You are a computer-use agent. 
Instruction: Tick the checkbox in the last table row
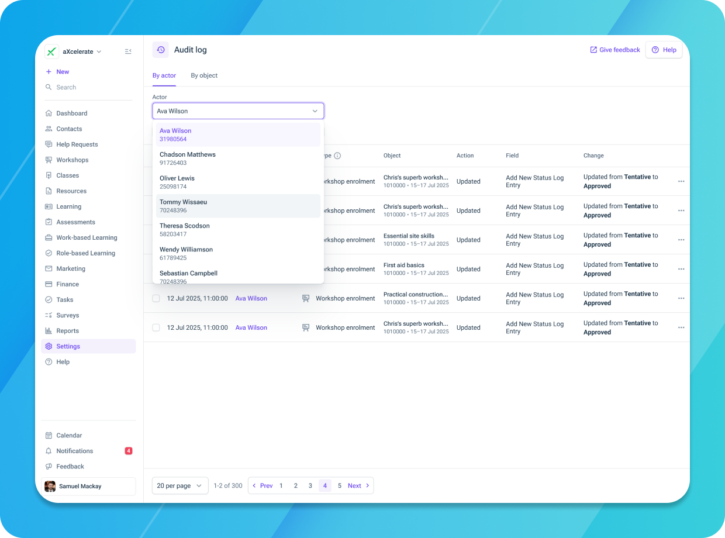point(156,327)
